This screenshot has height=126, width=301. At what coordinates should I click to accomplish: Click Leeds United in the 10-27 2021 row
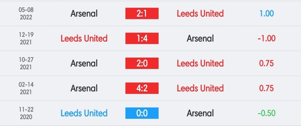click(x=200, y=63)
